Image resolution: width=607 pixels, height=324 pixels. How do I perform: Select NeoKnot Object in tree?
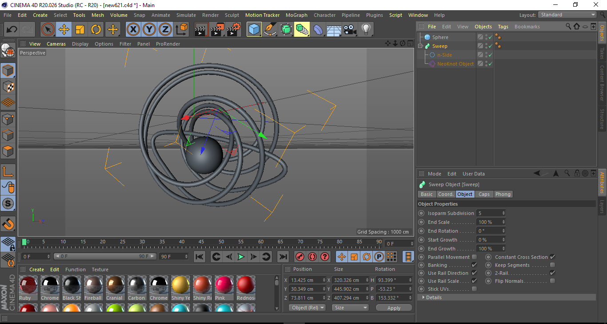[x=455, y=64]
